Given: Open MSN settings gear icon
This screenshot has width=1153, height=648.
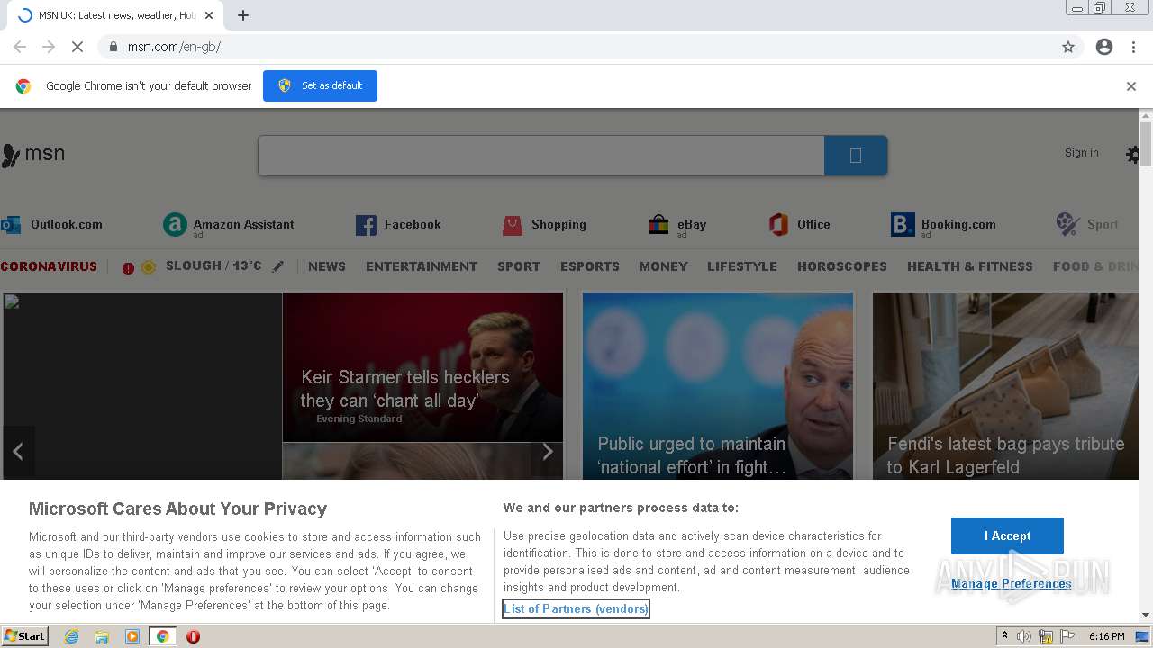Looking at the screenshot, I should click(x=1133, y=154).
